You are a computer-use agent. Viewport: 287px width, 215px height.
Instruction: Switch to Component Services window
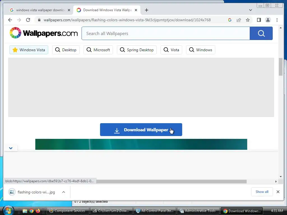[x=68, y=211]
